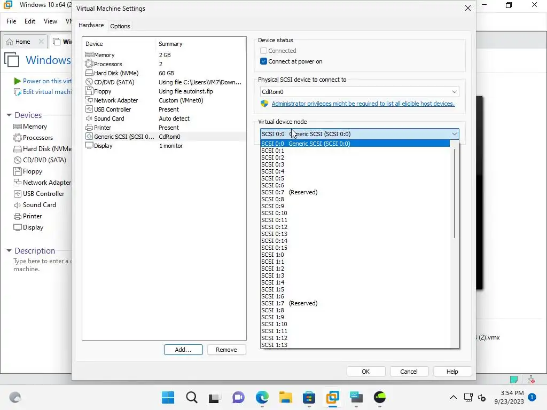The width and height of the screenshot is (547, 410).
Task: Open taskbar Search magnifier
Action: click(x=192, y=397)
